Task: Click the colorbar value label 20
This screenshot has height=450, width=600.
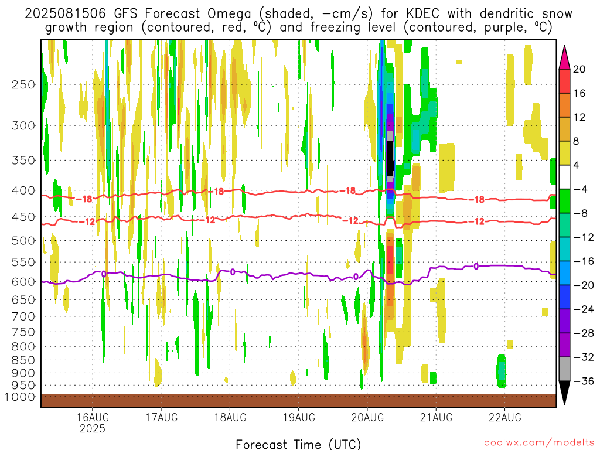Action: pyautogui.click(x=579, y=69)
